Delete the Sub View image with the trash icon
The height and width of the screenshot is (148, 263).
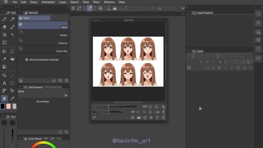pos(163,117)
